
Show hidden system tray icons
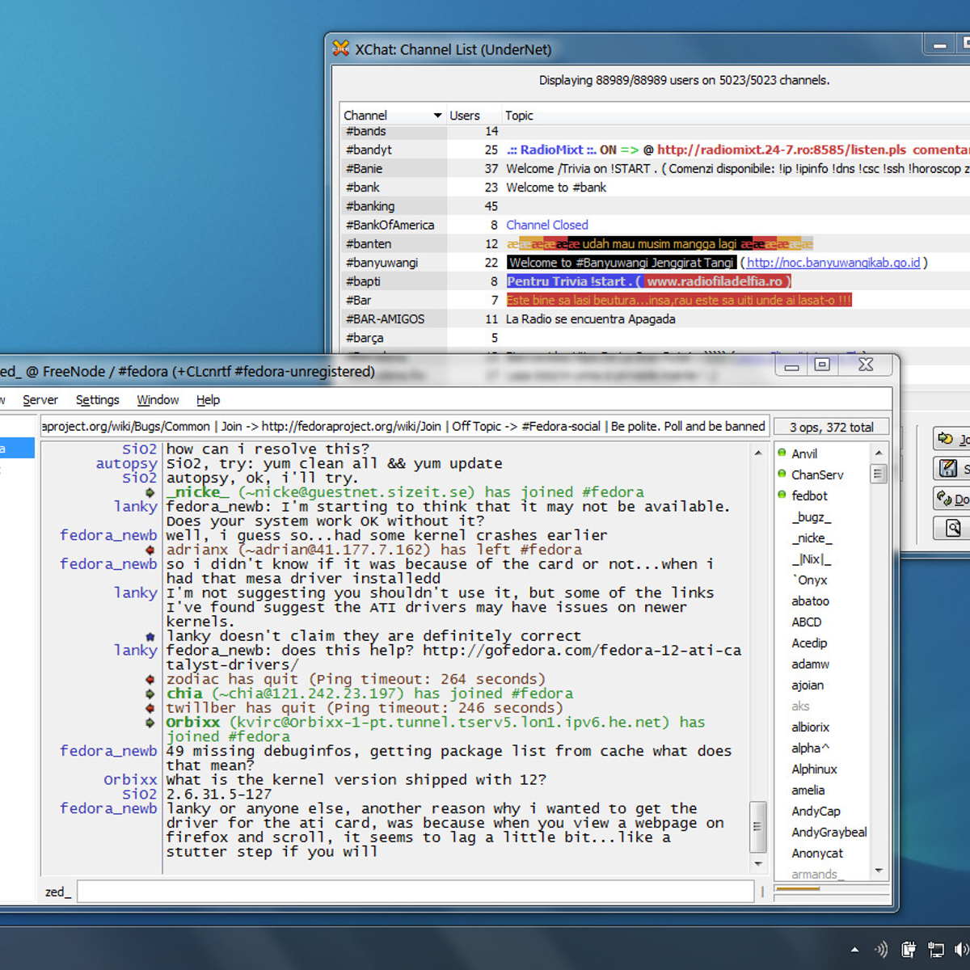[x=854, y=950]
